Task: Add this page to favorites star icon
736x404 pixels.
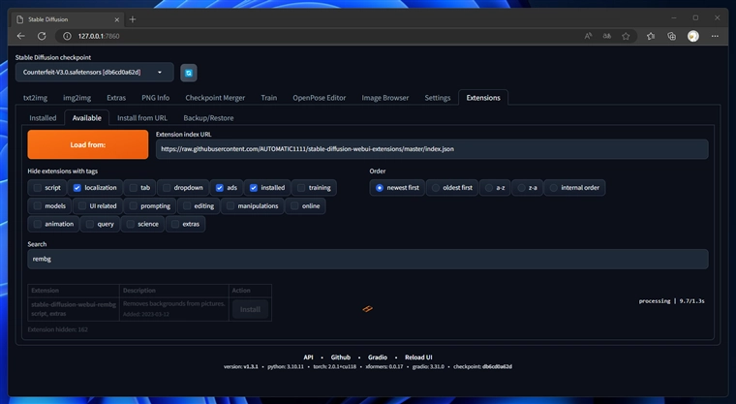Action: 626,36
